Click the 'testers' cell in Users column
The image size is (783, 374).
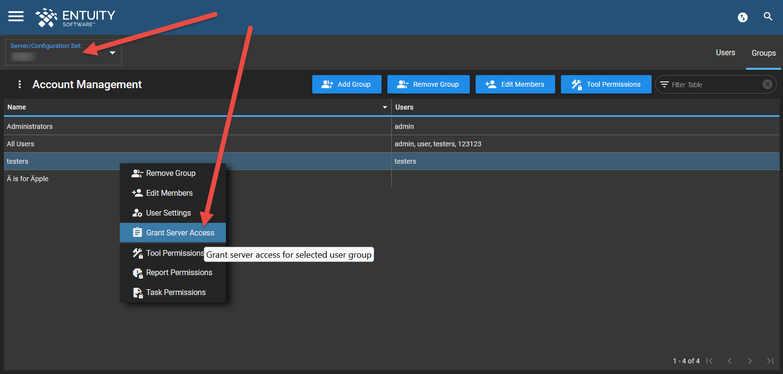pos(586,161)
